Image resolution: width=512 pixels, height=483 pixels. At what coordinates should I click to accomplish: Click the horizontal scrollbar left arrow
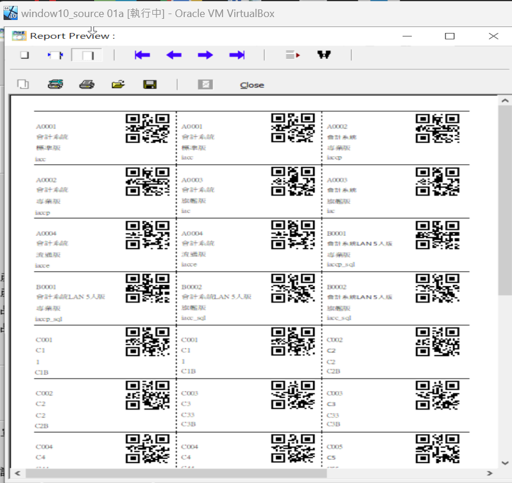click(18, 473)
